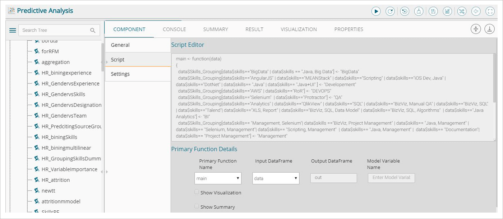
Task: Open the Primary Function Name dropdown
Action: 217,178
